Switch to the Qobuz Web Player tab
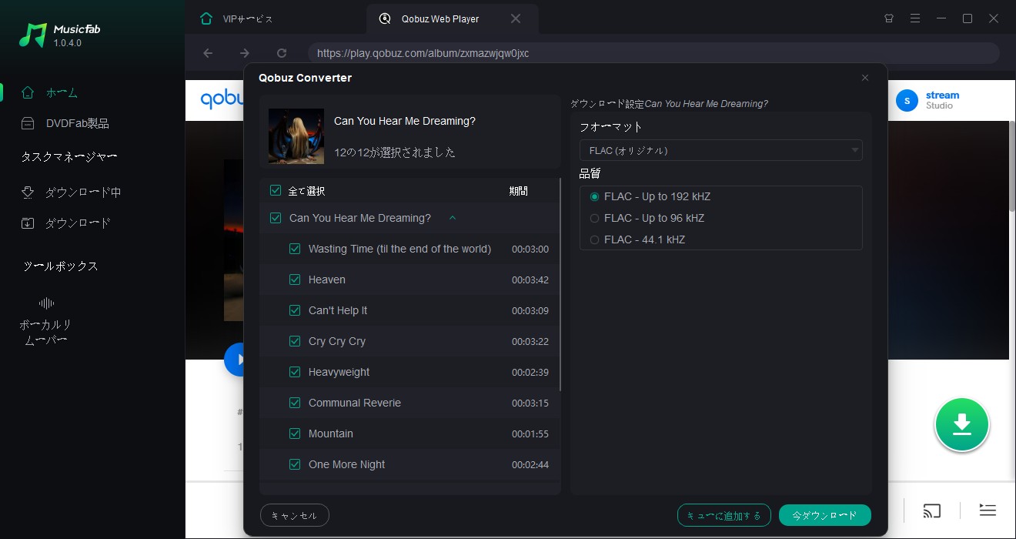 tap(453, 18)
